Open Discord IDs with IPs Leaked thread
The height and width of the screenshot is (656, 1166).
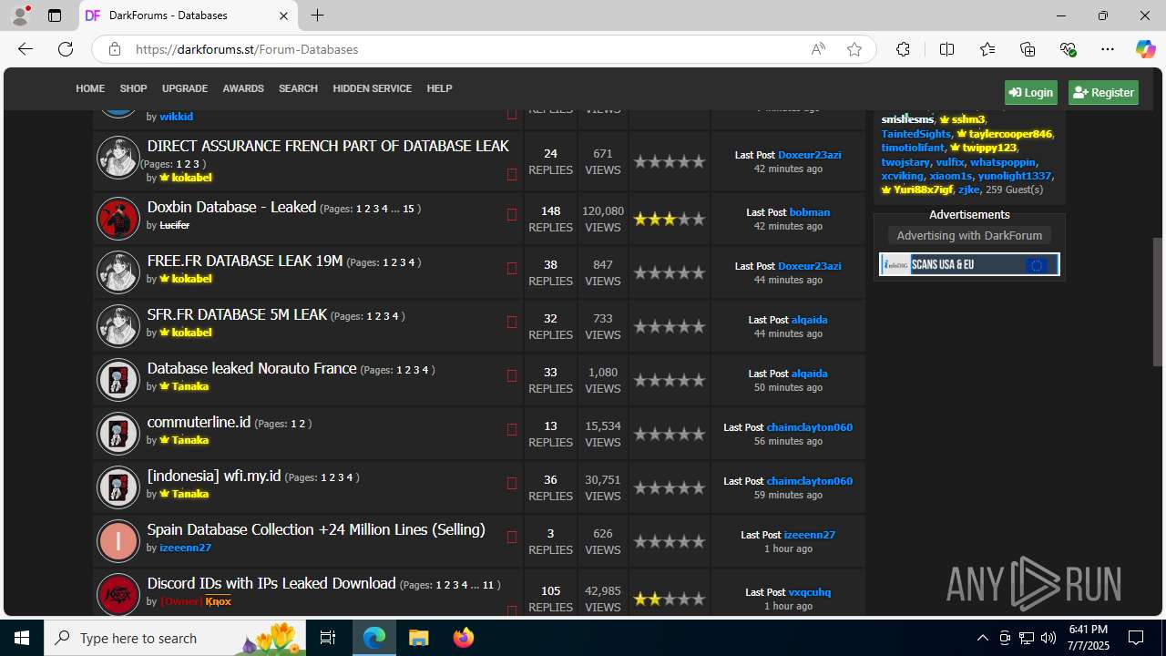pos(271,583)
